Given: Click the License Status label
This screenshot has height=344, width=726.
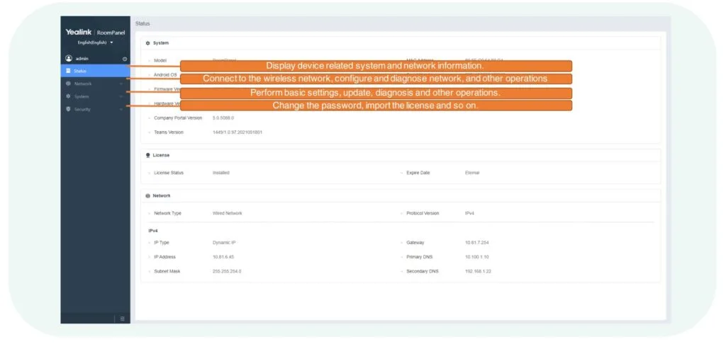Looking at the screenshot, I should pyautogui.click(x=169, y=173).
